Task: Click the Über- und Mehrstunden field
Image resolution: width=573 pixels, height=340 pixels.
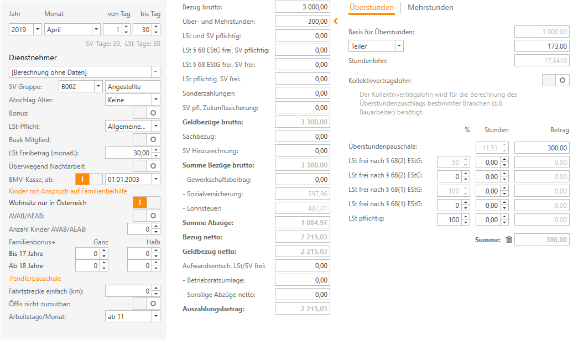Action: tap(302, 21)
